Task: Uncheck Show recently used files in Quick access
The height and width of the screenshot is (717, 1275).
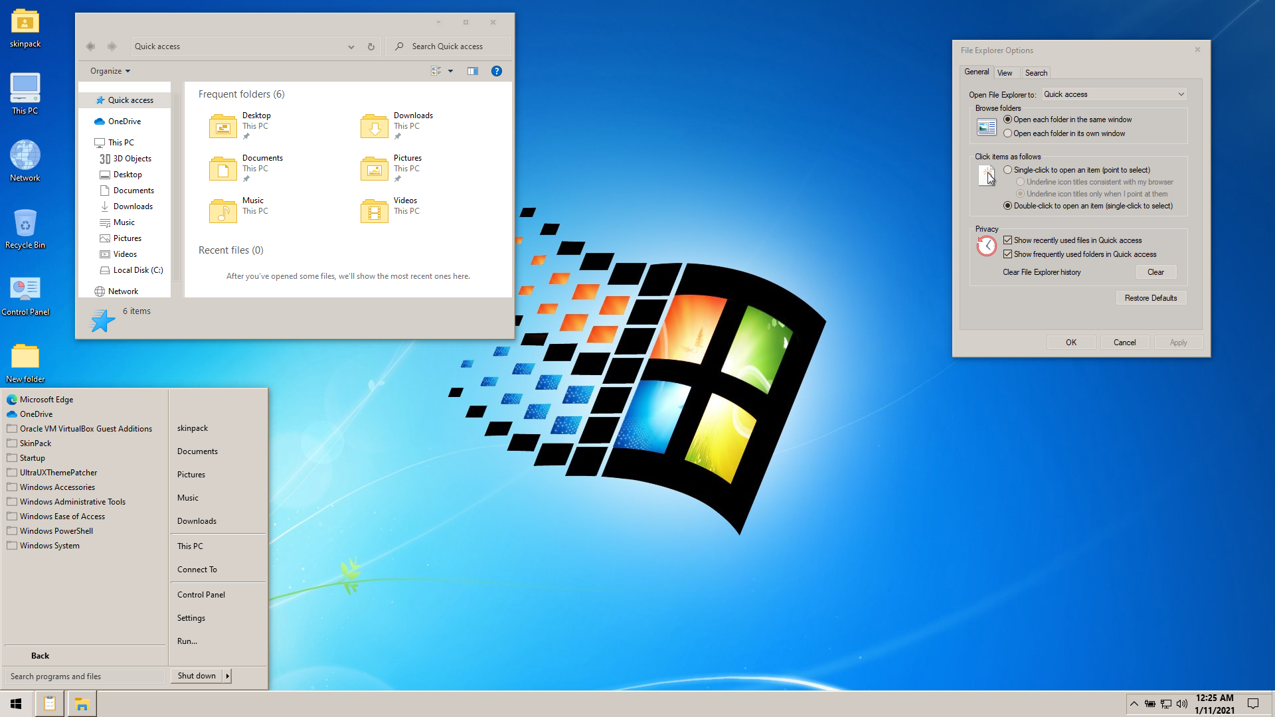Action: [1008, 240]
